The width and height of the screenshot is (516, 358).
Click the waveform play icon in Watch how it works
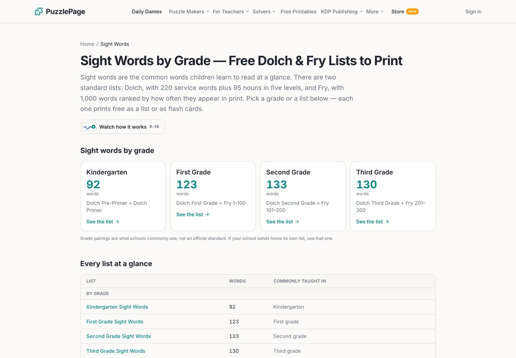[89, 127]
